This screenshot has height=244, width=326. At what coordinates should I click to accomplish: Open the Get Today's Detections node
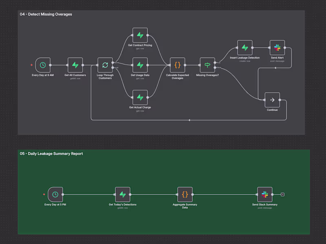(x=123, y=194)
